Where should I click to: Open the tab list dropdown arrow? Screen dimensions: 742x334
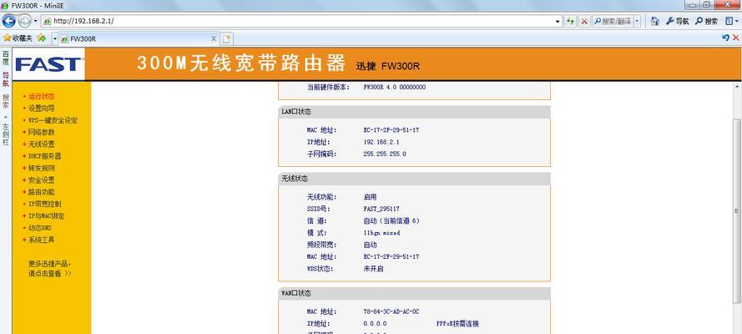[x=55, y=38]
